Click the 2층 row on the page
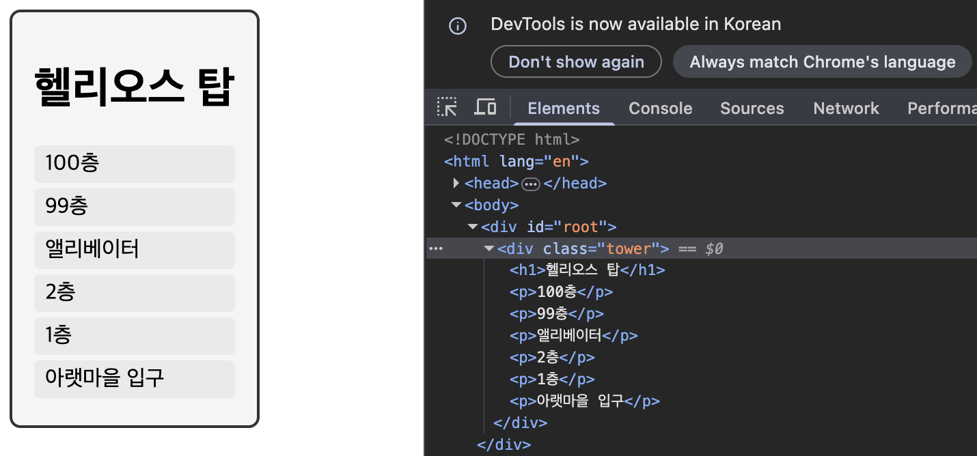This screenshot has width=977, height=456. point(135,293)
